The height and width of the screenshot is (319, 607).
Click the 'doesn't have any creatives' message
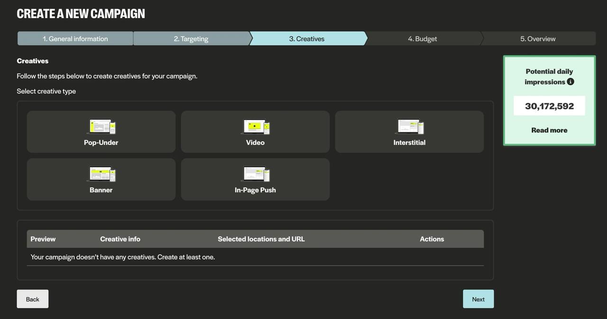click(123, 257)
